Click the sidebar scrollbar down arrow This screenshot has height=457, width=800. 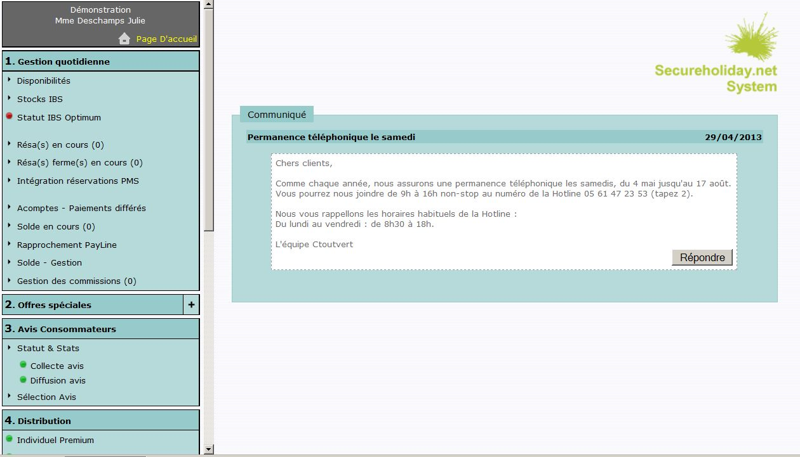209,449
